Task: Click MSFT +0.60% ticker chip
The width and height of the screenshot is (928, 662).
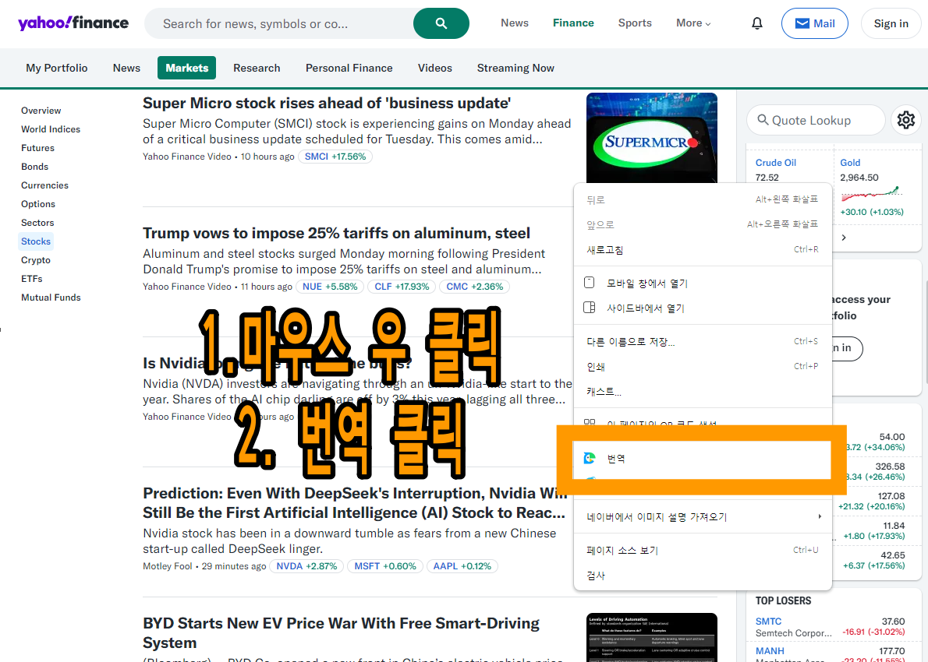Action: pos(384,566)
